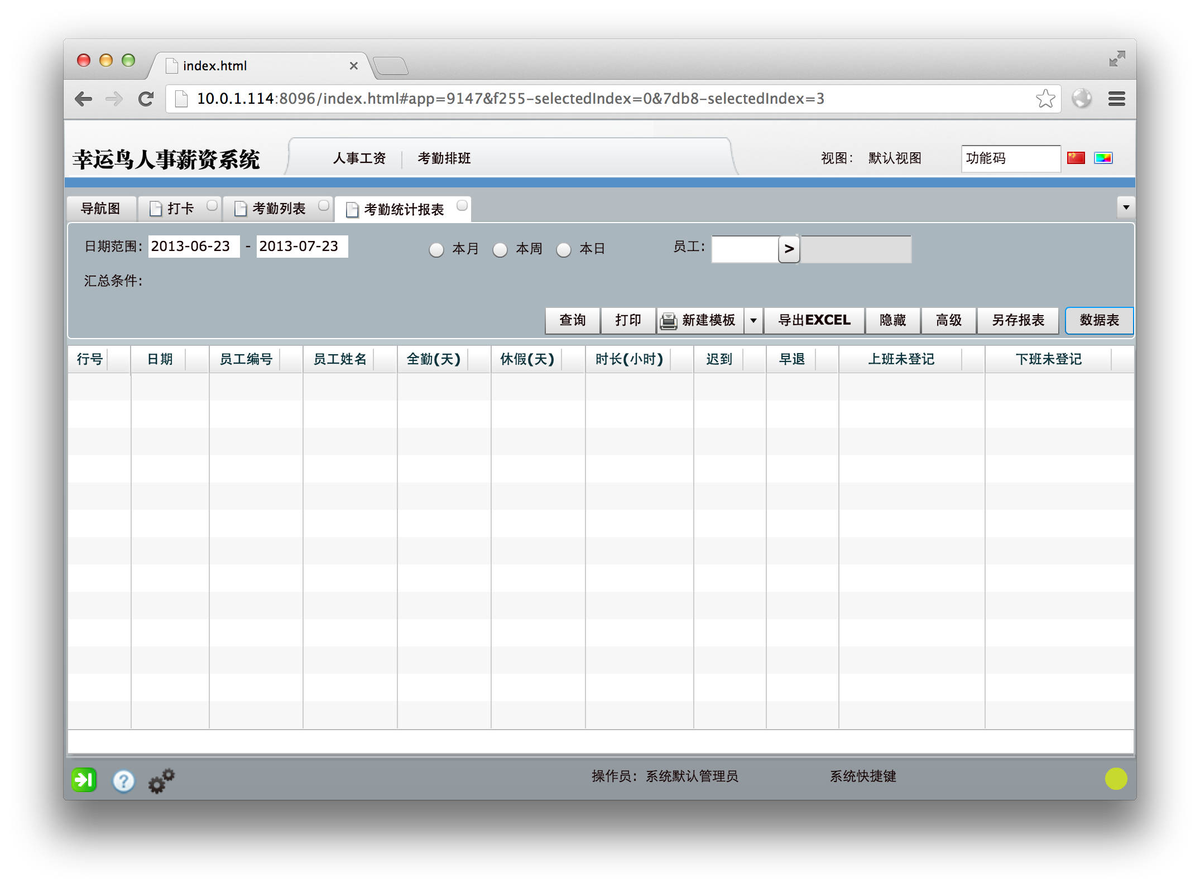The image size is (1200, 888).
Task: Click the 查询 button
Action: (x=573, y=320)
